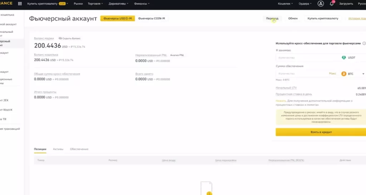Click Баланс маржи label
366x195 pixels.
[44, 38]
